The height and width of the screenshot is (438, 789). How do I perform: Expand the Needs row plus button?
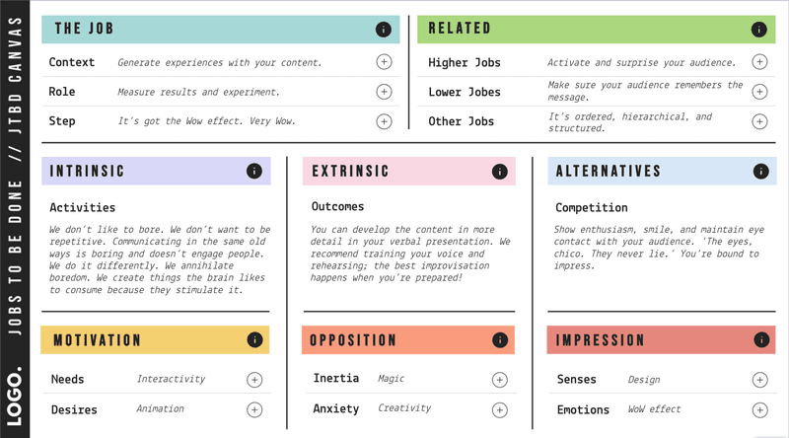pyautogui.click(x=254, y=379)
